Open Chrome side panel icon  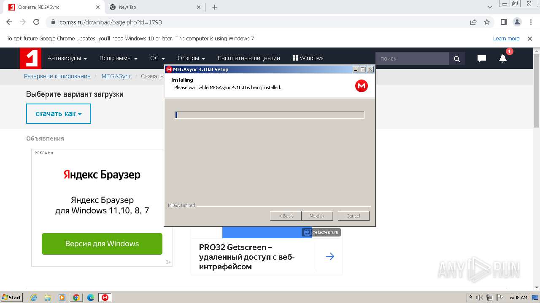coord(504,22)
